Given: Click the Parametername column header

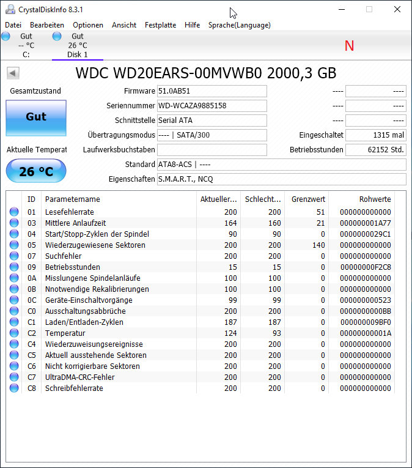Looking at the screenshot, I should coord(119,199).
